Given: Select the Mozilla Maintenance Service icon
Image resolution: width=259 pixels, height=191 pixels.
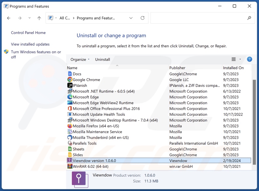Looking at the screenshot, I should point(70,132).
